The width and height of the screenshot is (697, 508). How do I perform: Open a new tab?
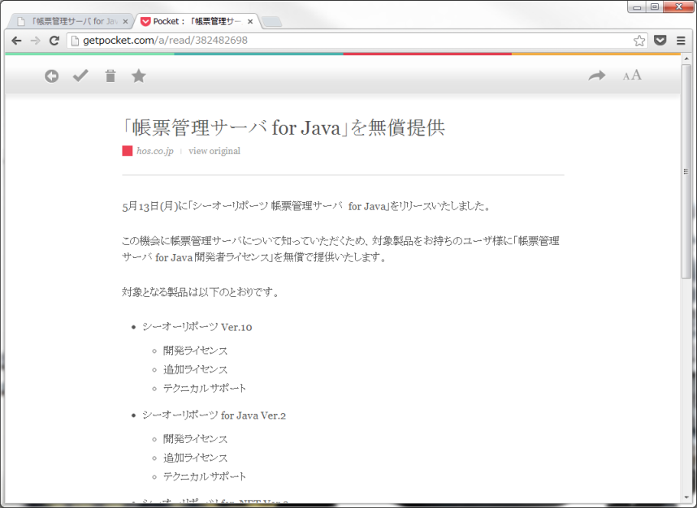point(271,21)
